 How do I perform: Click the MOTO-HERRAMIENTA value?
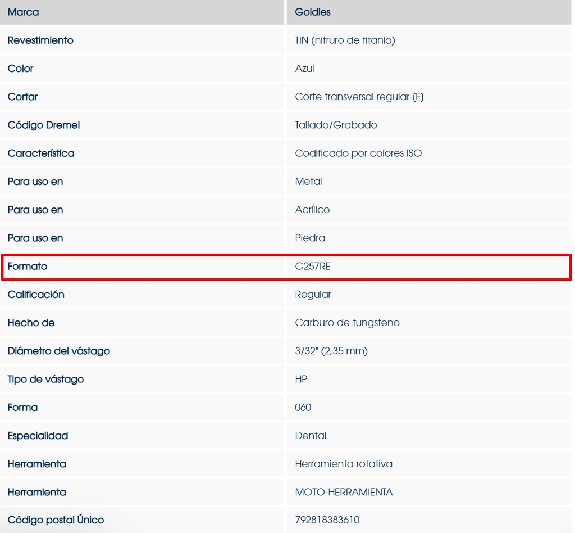point(344,492)
